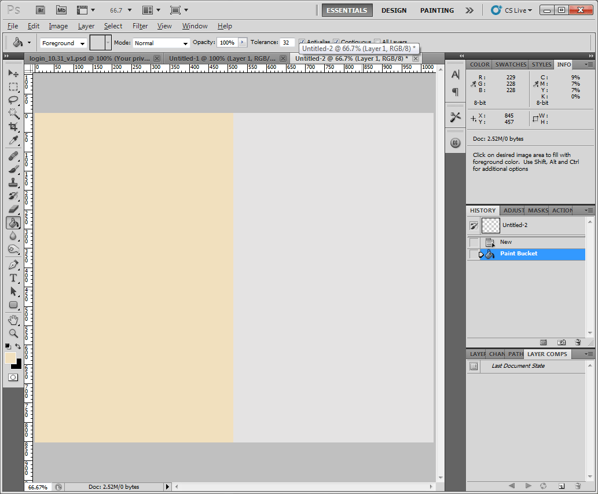Viewport: 598px width, 494px height.
Task: Switch to PAINTING workspace
Action: (x=437, y=10)
